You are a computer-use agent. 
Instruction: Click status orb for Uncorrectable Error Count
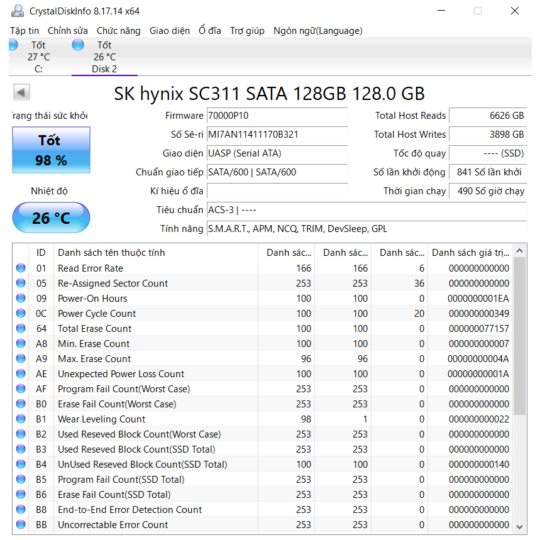coord(21,524)
